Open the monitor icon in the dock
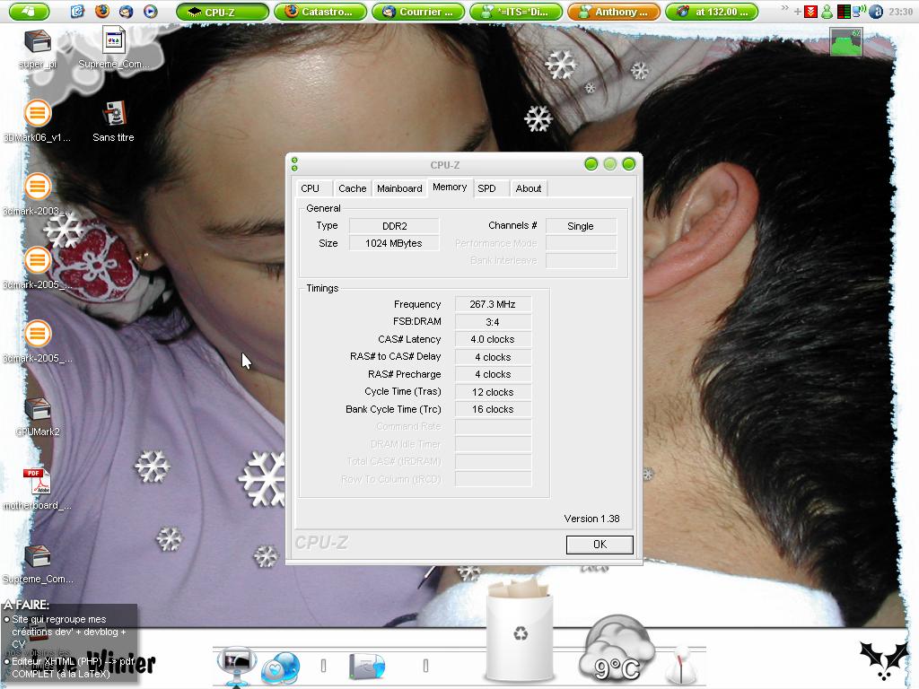The image size is (919, 689). [236, 666]
